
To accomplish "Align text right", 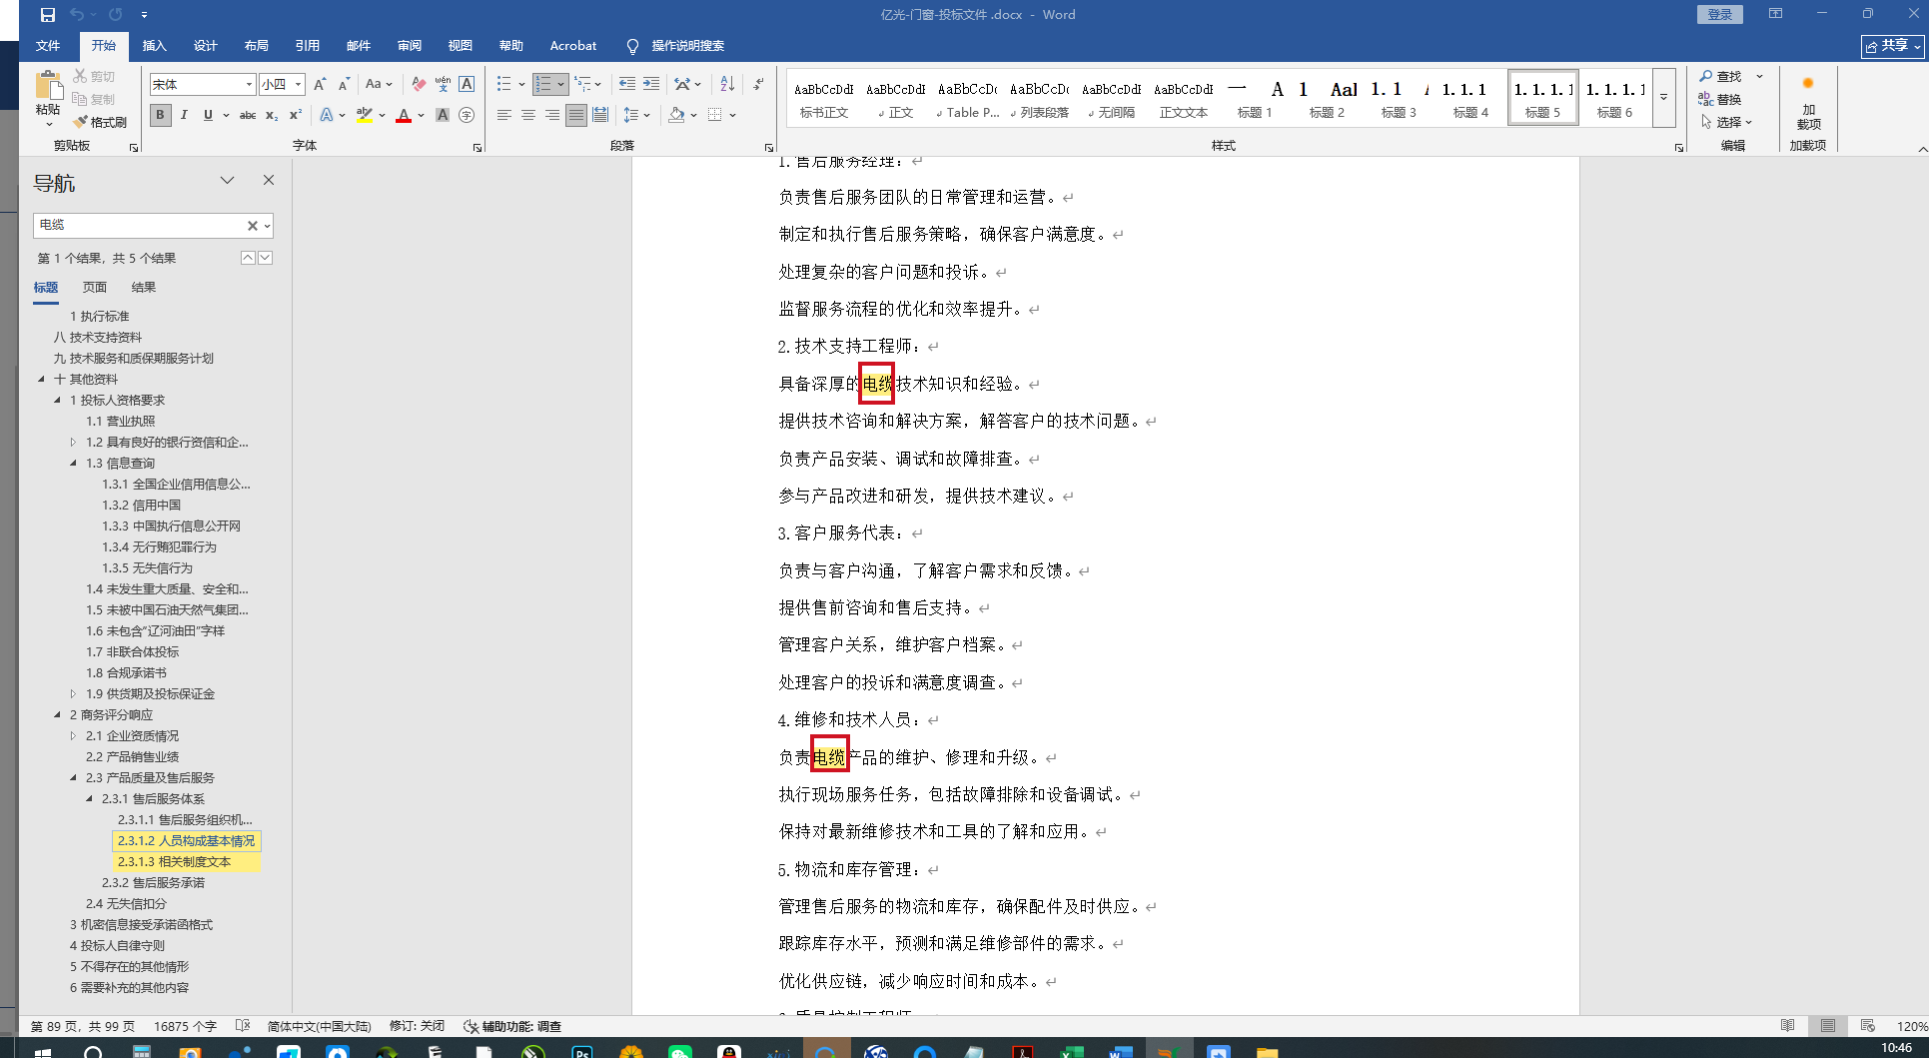I will [552, 115].
